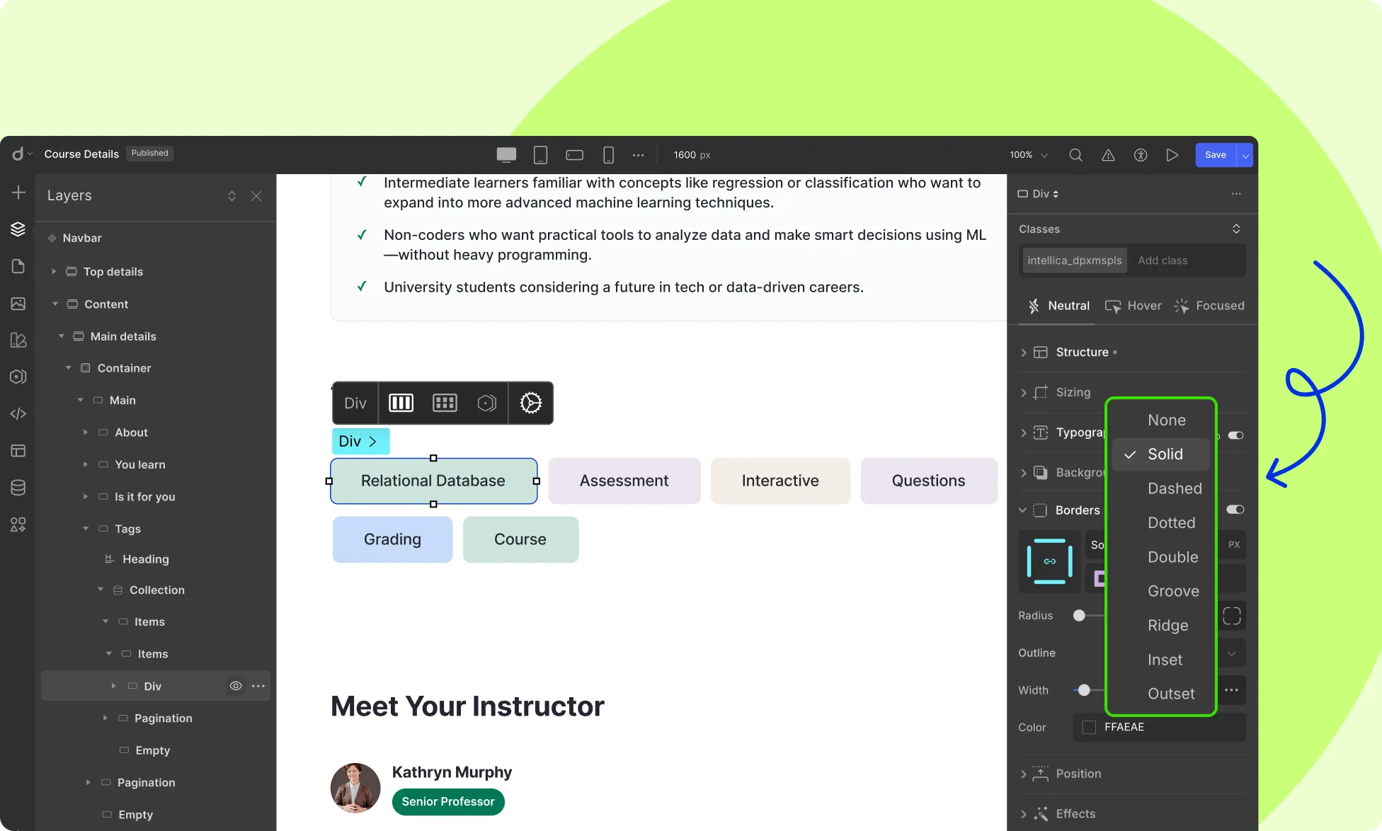Select the grid layout icon in Div toolbar
This screenshot has height=831, width=1382.
[445, 403]
